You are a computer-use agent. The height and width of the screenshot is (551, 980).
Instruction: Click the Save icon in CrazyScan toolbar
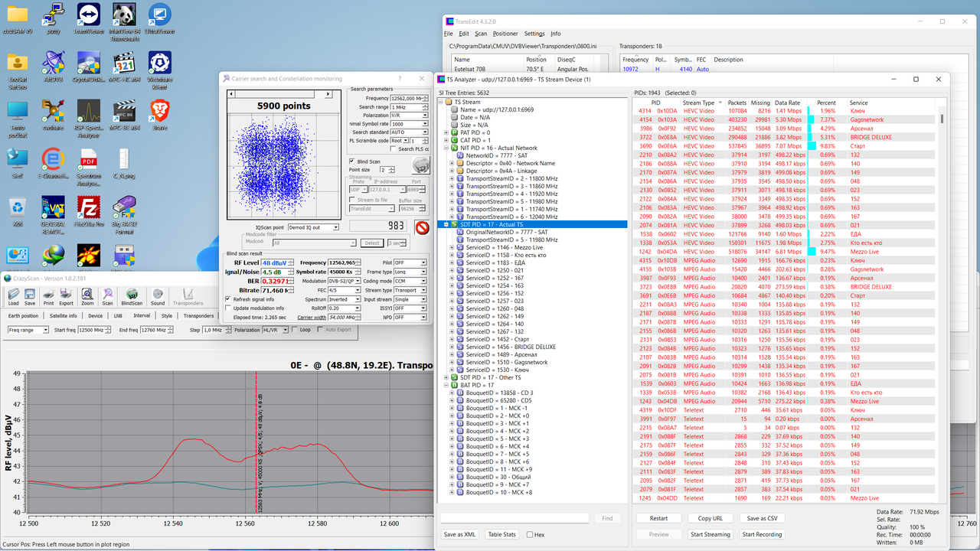click(29, 295)
